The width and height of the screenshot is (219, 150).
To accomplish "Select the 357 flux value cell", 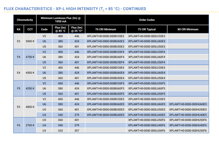I will coord(77,131).
